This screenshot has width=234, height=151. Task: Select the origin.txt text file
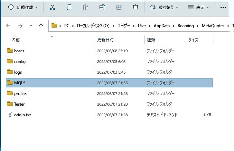click(x=22, y=115)
